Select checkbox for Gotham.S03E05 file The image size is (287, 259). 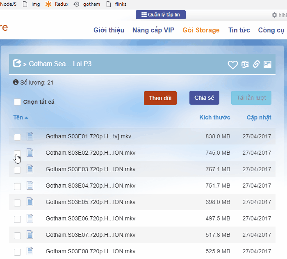coord(17,203)
